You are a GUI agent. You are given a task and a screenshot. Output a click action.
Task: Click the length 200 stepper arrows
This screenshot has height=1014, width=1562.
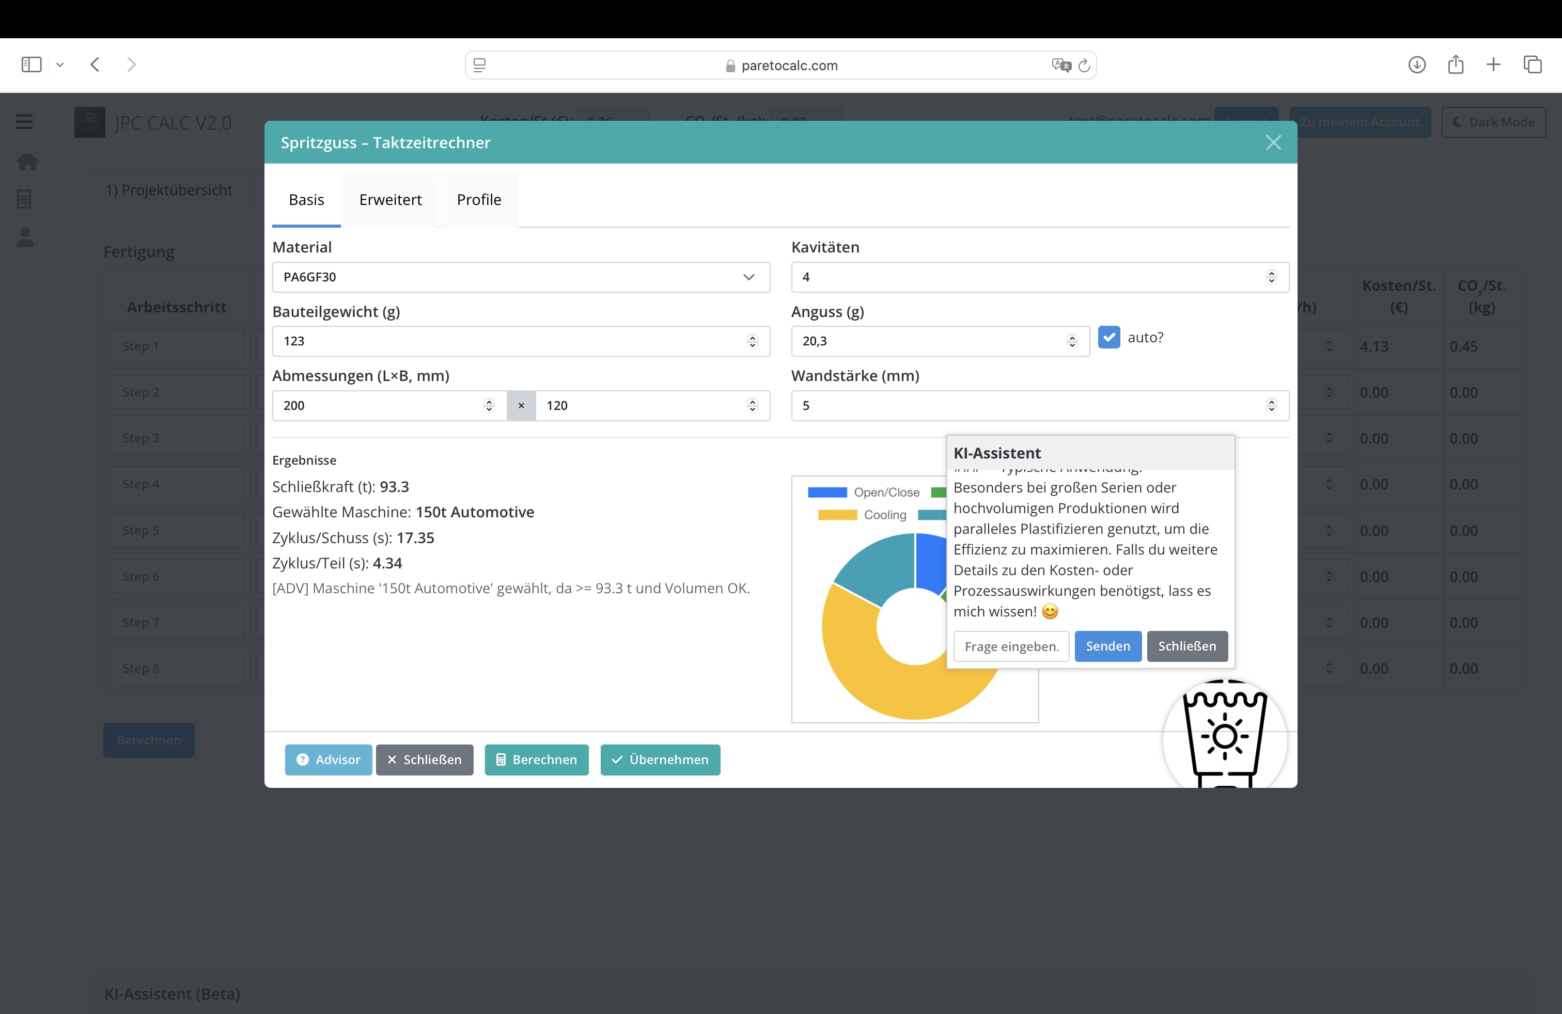tap(488, 405)
